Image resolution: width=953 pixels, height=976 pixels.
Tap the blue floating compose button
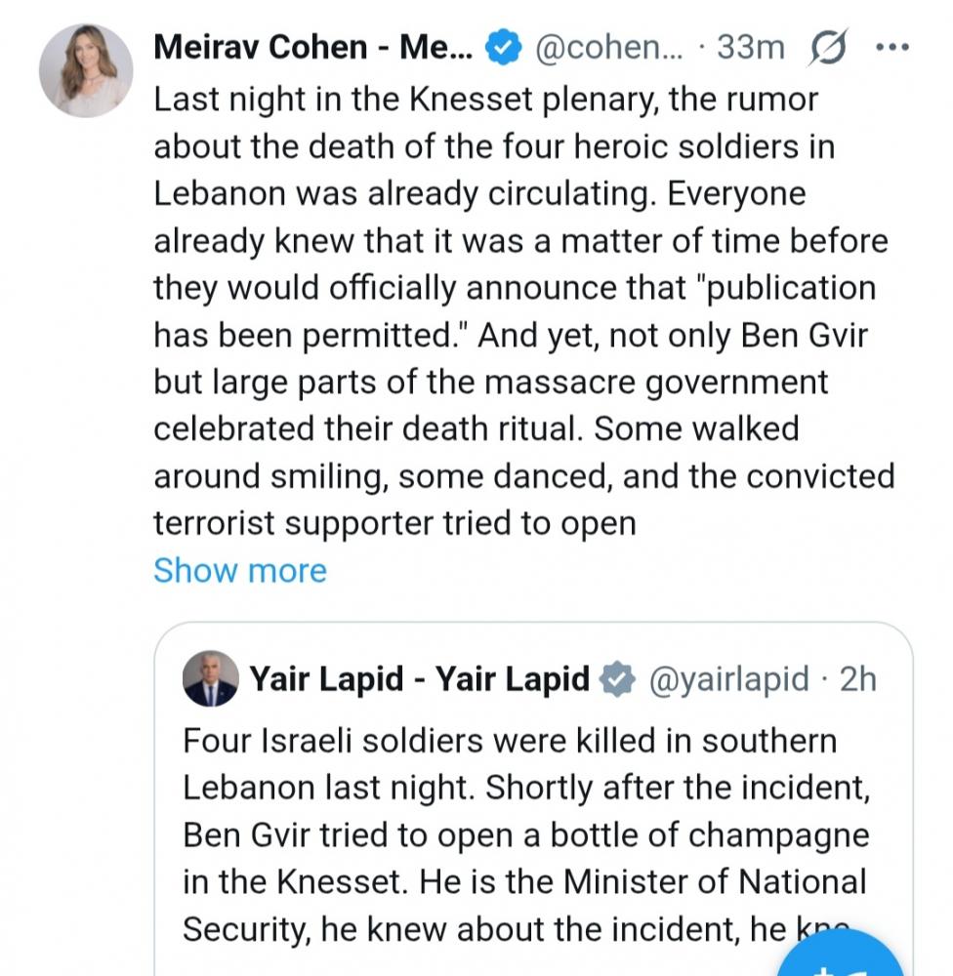coord(842,956)
